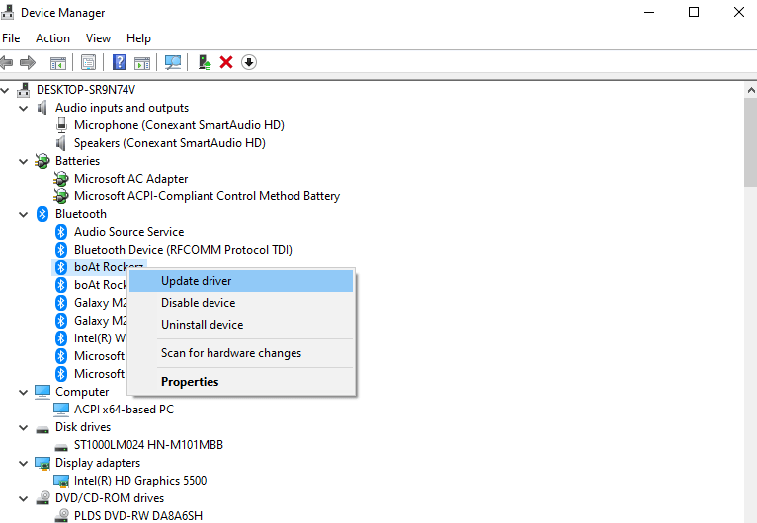
Task: Choose Disable device from context menu
Action: (241, 303)
